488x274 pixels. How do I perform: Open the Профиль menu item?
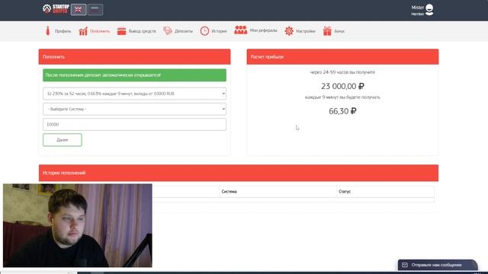[x=63, y=31]
